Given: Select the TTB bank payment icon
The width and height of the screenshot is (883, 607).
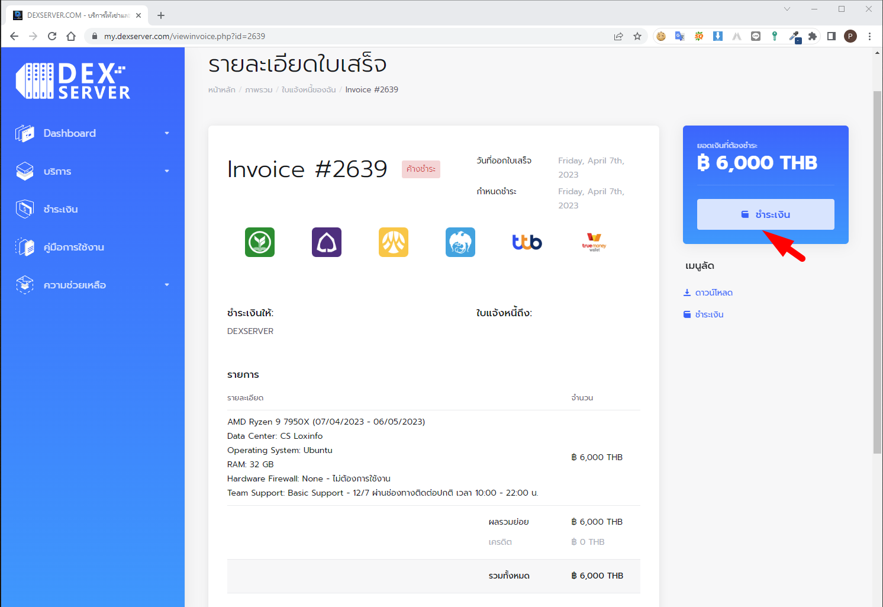Looking at the screenshot, I should click(x=526, y=242).
